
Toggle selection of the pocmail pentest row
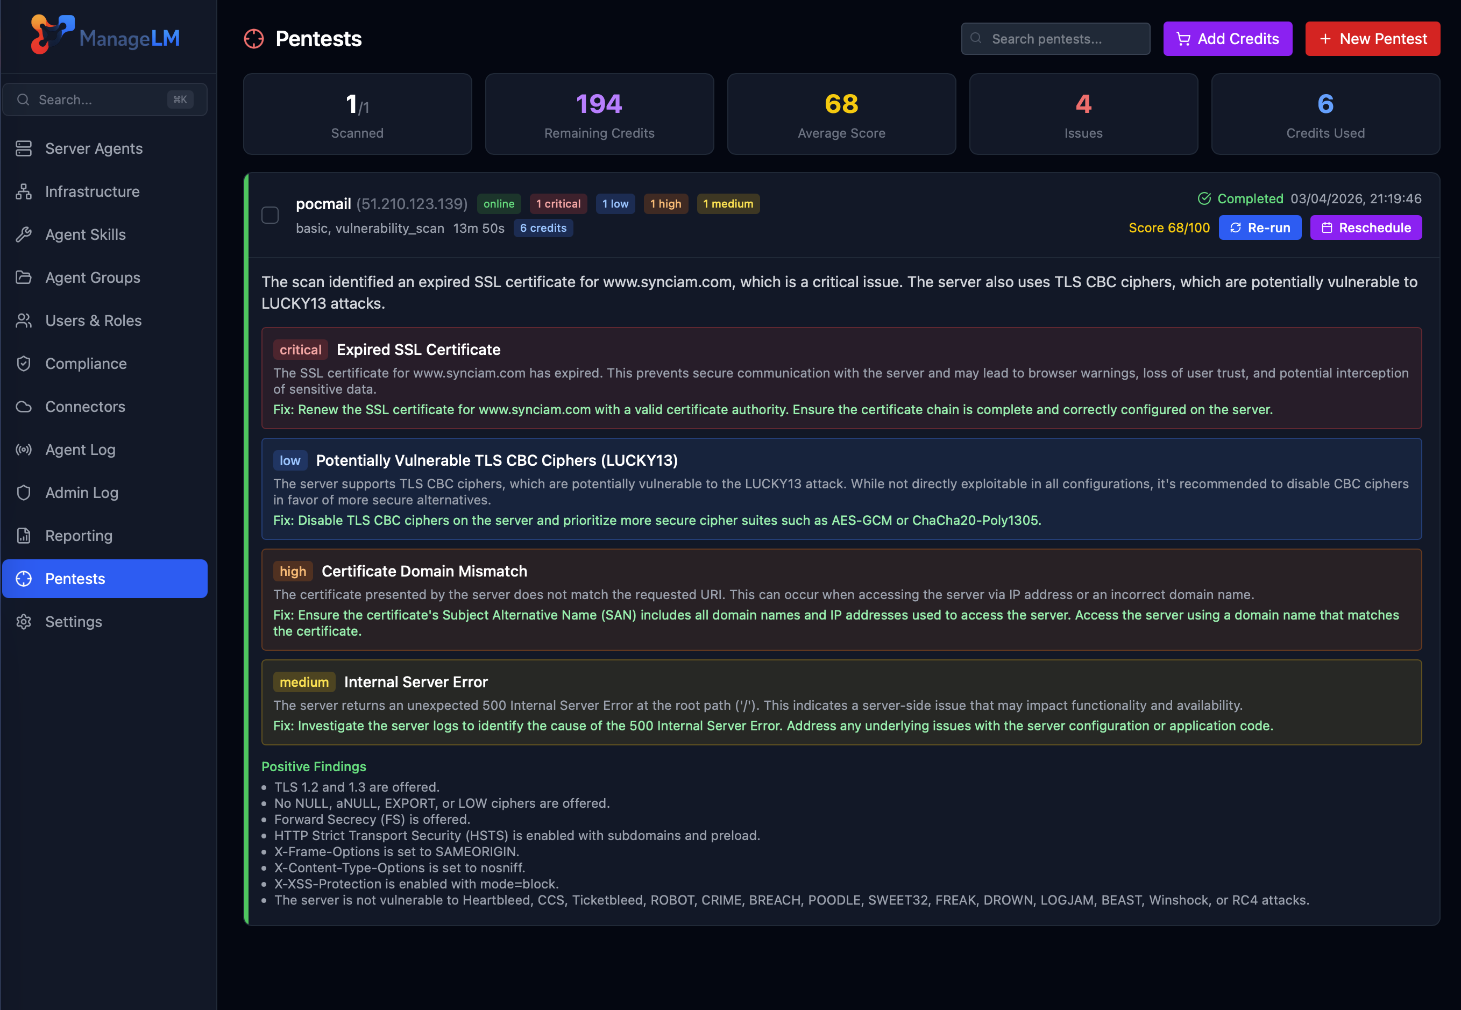(x=269, y=215)
